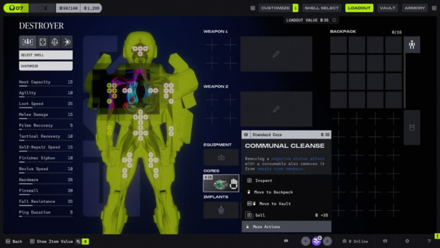Click the arrow-shaped icon under Destroyer
The height and width of the screenshot is (248, 440).
click(x=67, y=42)
